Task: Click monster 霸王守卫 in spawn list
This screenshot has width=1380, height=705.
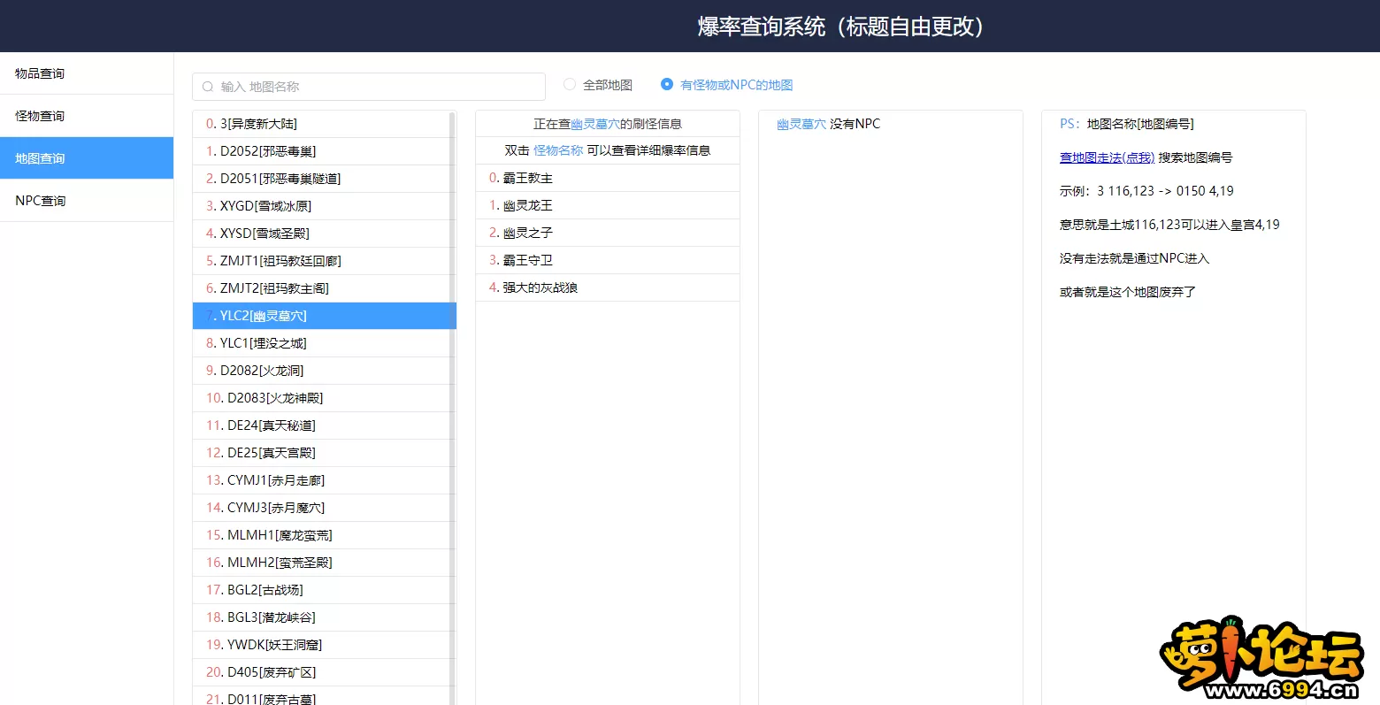Action: [608, 260]
